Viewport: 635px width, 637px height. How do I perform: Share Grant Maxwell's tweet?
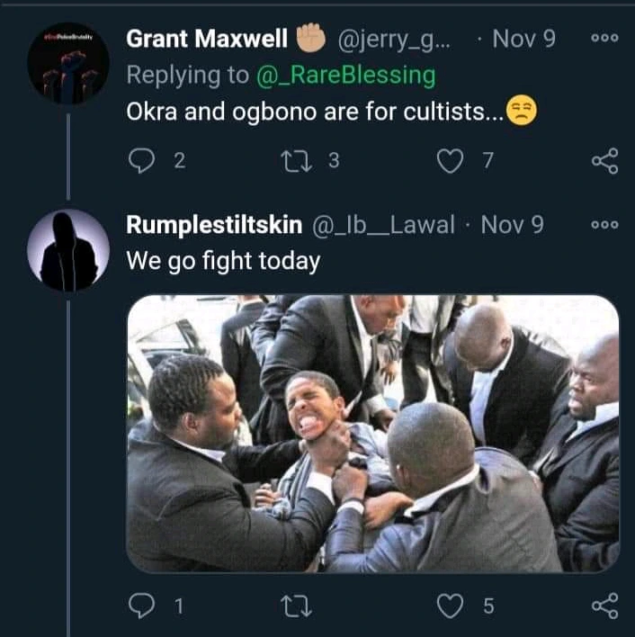tap(604, 161)
